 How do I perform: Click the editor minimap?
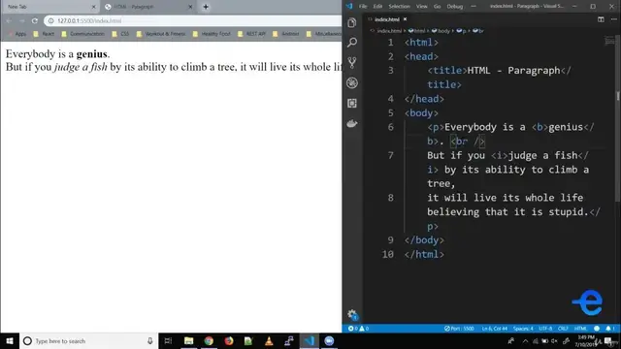(609, 41)
